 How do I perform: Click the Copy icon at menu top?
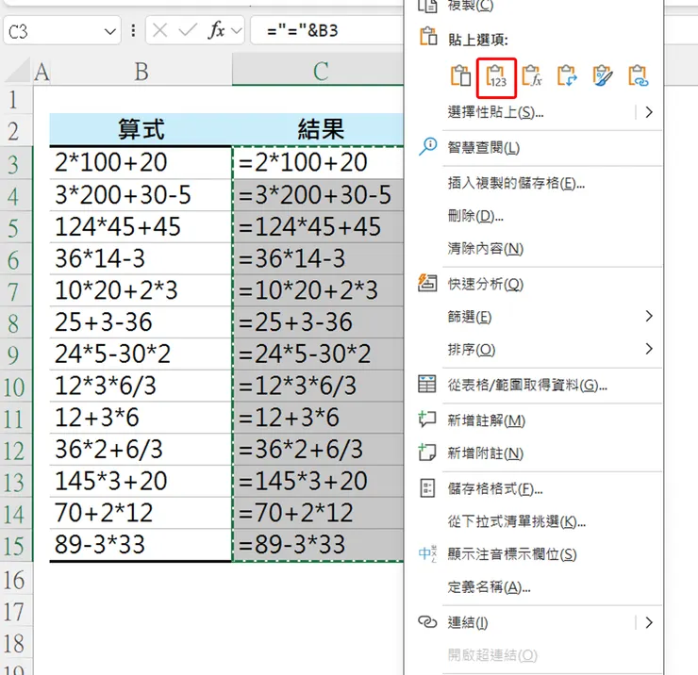pos(428,6)
